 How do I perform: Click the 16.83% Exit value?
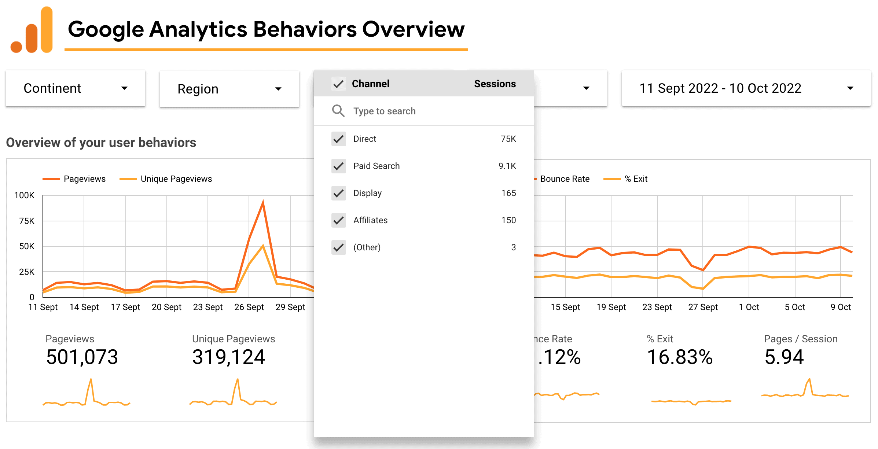click(x=680, y=357)
